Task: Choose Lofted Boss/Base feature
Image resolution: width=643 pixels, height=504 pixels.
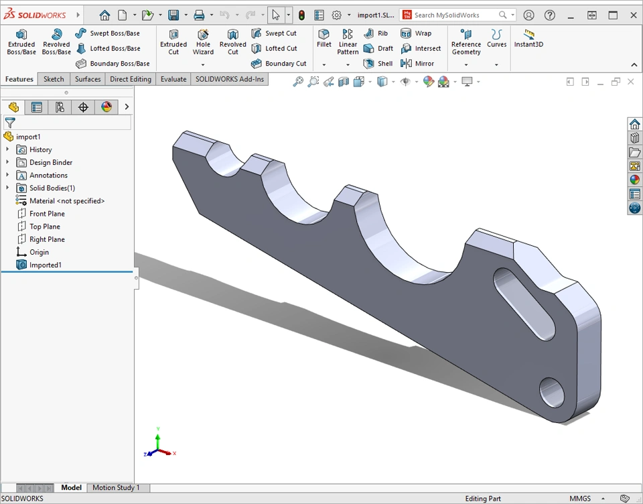Action: point(109,48)
